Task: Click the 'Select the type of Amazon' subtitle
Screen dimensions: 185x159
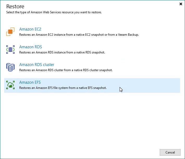Action: [x=54, y=12]
